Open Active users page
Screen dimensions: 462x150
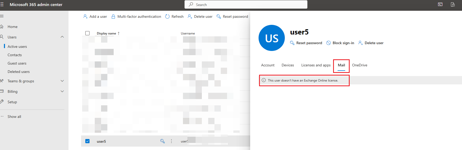pyautogui.click(x=17, y=47)
